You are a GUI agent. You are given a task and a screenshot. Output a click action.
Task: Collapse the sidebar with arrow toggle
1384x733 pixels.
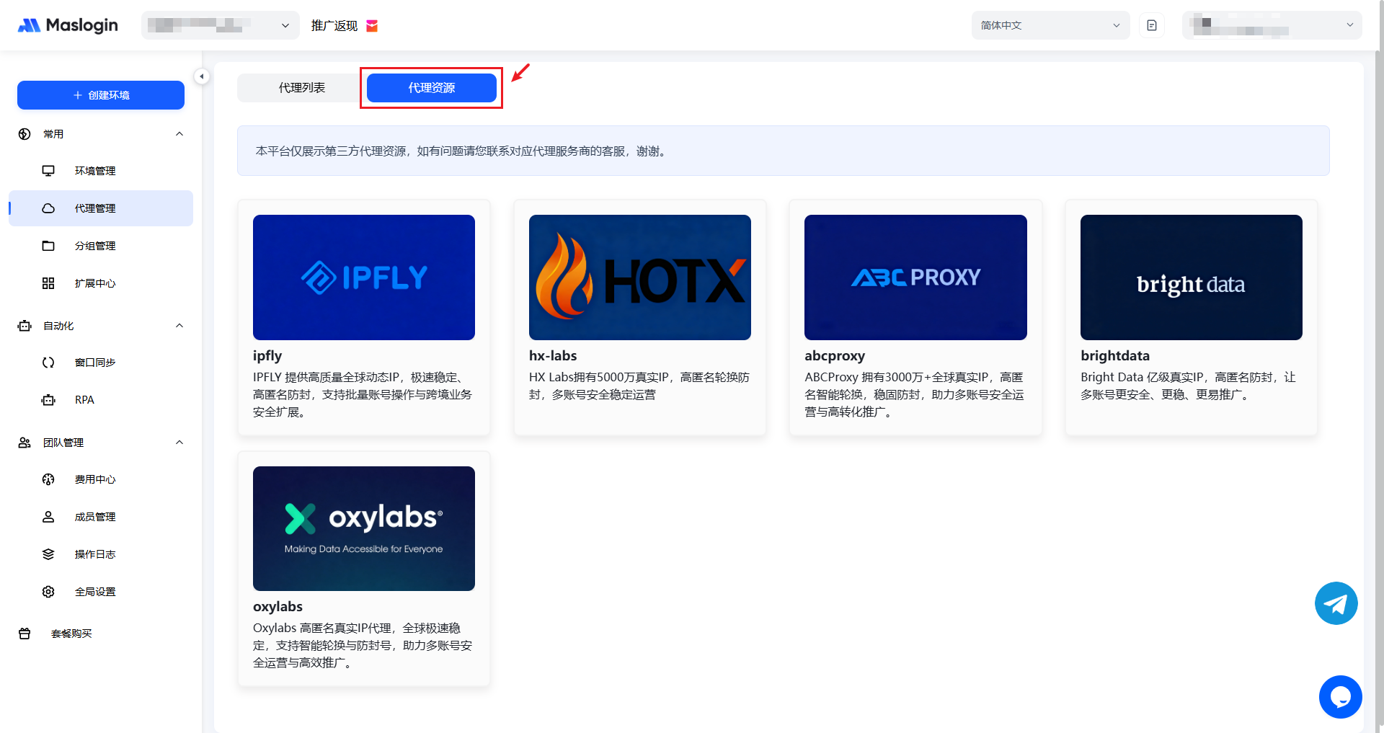click(x=202, y=76)
